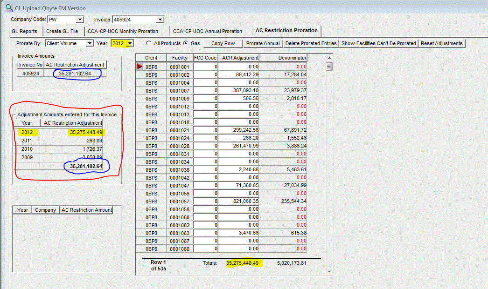Open the Create GL File tab
Image resolution: width=488 pixels, height=289 pixels.
(62, 31)
